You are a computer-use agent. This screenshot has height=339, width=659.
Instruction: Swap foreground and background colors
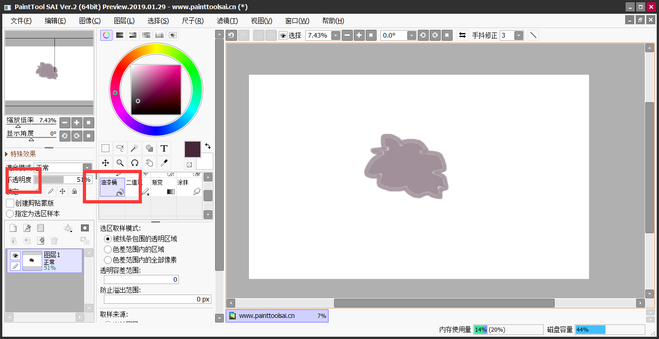click(x=208, y=146)
